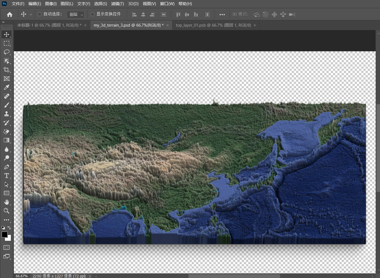Select the Pen tool
The height and width of the screenshot is (278, 380).
(x=7, y=167)
